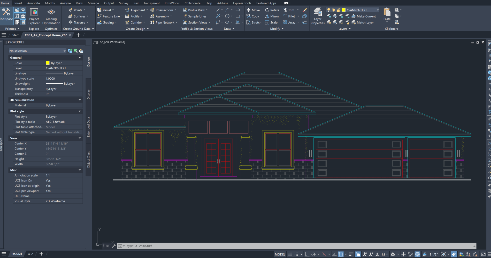Screen dimensions: 491x258
Task: Open the Toolspace palette
Action: coord(6,14)
